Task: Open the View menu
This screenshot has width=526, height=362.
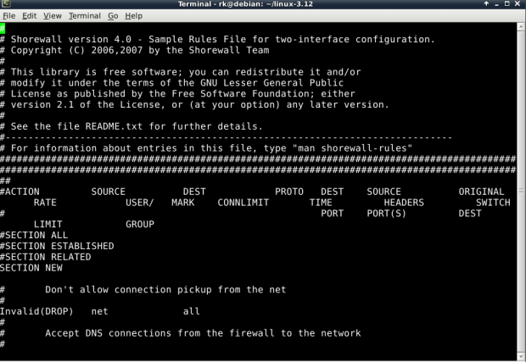Action: click(x=53, y=16)
